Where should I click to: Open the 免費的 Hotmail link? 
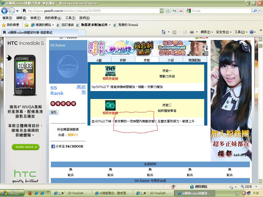(126, 25)
